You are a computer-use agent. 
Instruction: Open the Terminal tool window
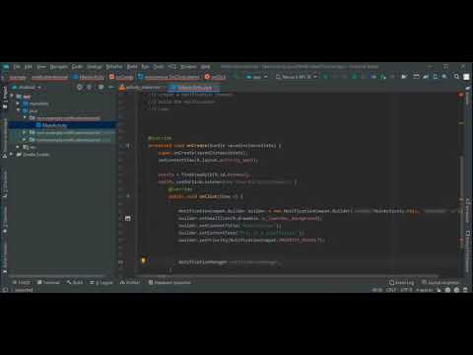tap(48, 283)
